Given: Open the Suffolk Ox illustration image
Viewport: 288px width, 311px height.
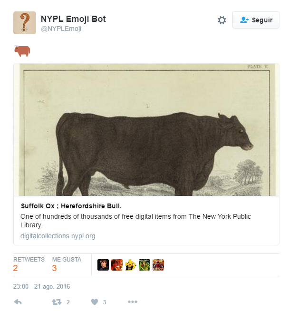Looking at the screenshot, I should [146, 130].
